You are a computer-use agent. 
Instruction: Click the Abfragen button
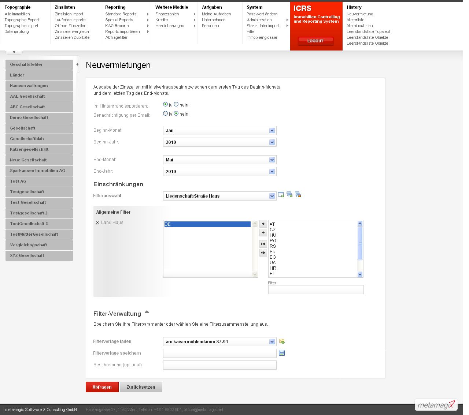tap(102, 387)
